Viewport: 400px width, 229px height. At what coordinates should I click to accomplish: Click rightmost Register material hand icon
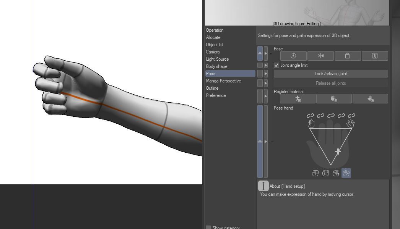pos(370,98)
